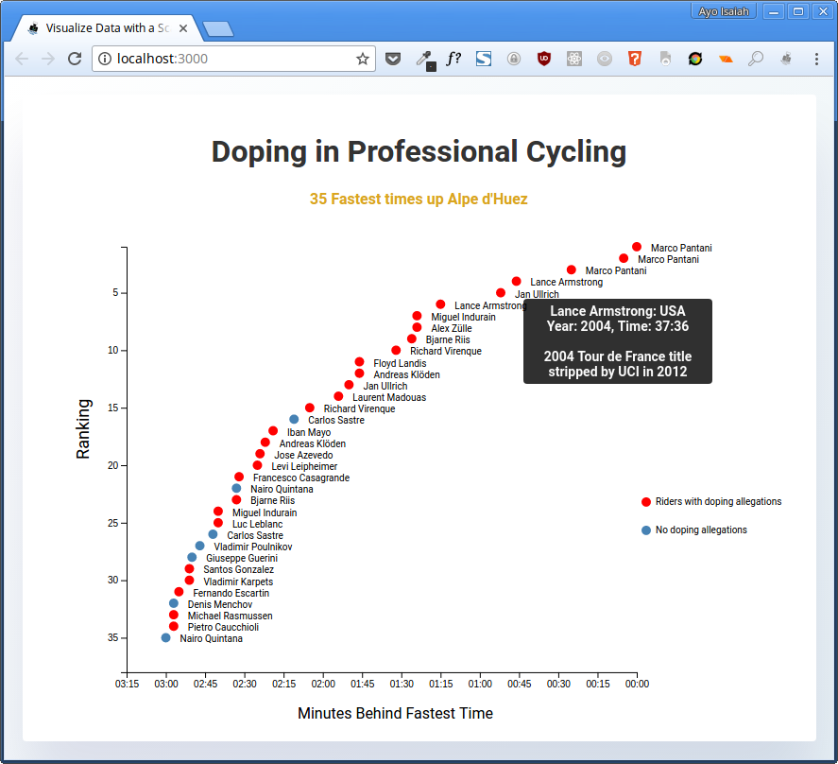The width and height of the screenshot is (838, 764).
Task: Click the red dot beside Fernando Escartin
Action: [180, 592]
